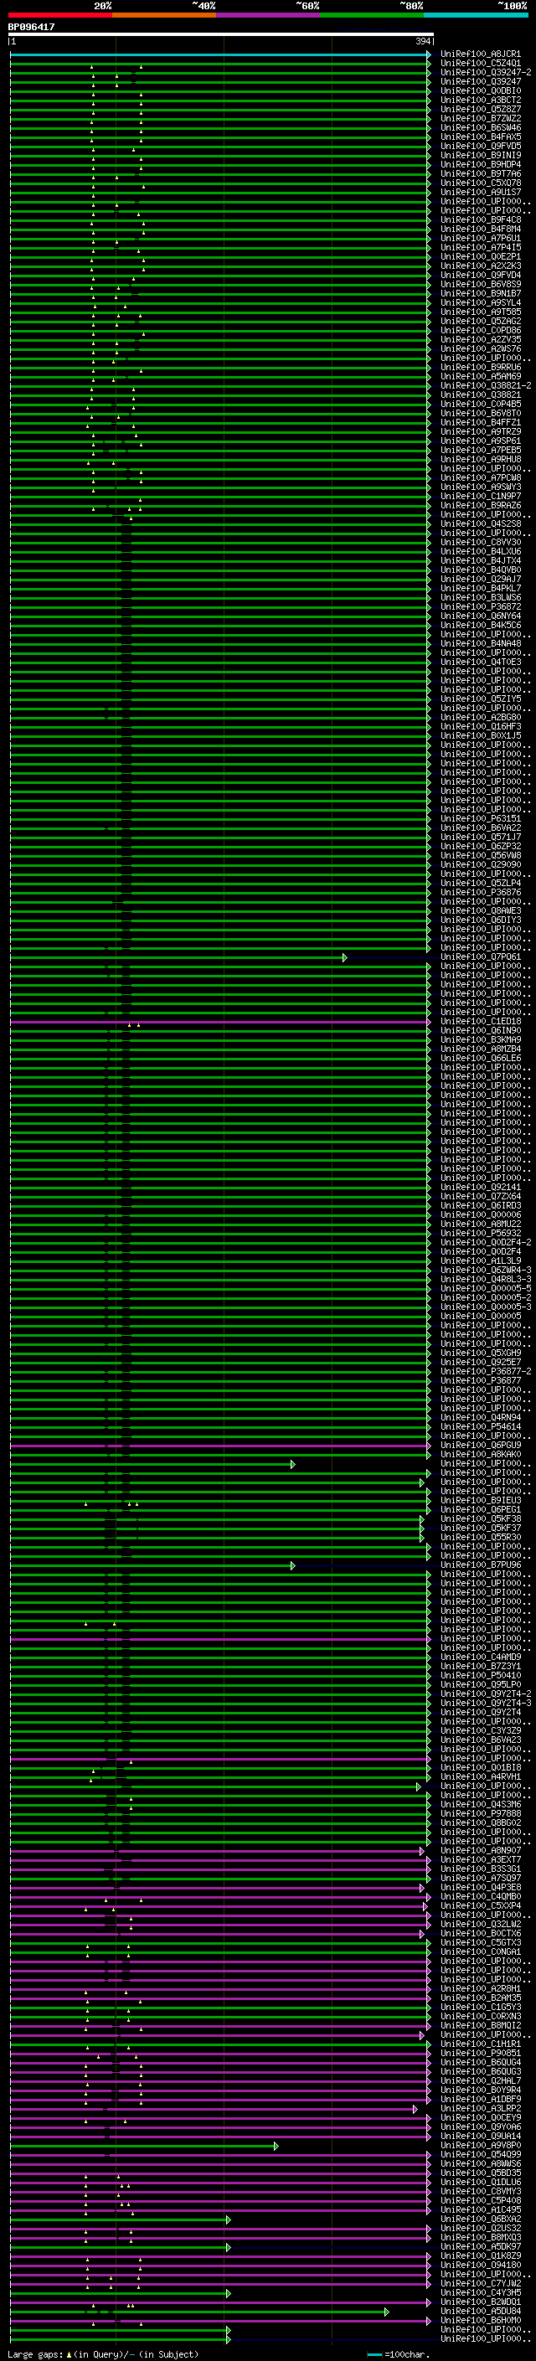Image resolution: width=536 pixels, height=2361 pixels.
Task: Click label UniRef100_C4QMB0
Action: point(481,1896)
